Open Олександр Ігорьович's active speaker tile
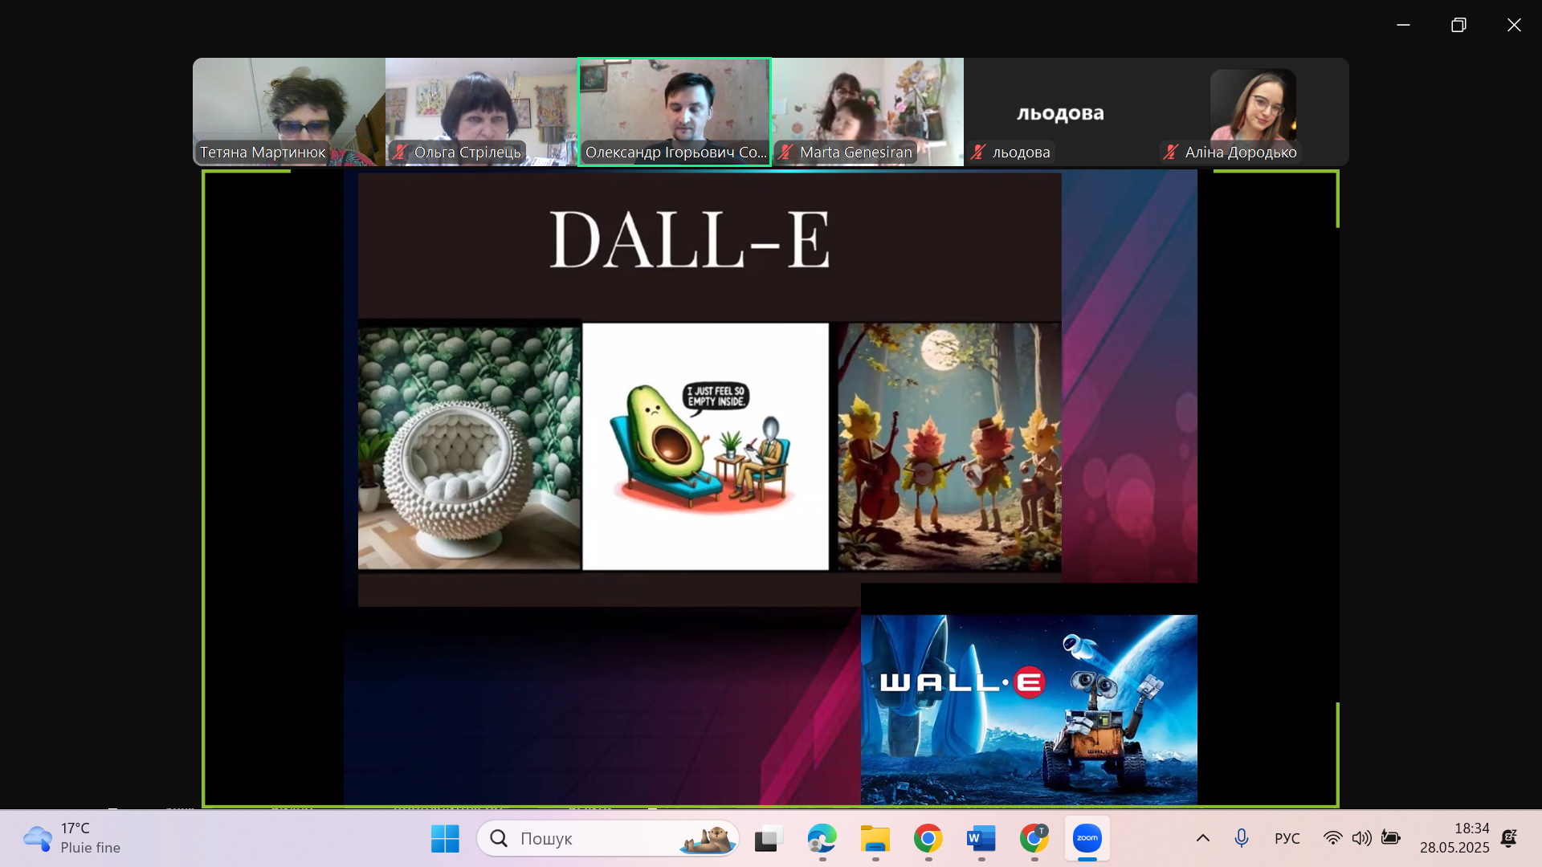1542x867 pixels. pyautogui.click(x=675, y=112)
